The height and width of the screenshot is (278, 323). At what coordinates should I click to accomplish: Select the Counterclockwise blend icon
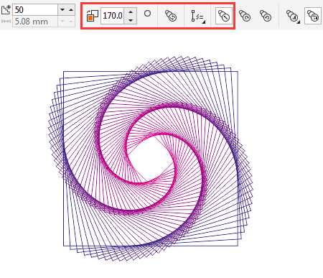click(266, 16)
